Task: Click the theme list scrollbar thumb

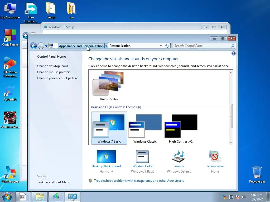Action: [231, 116]
